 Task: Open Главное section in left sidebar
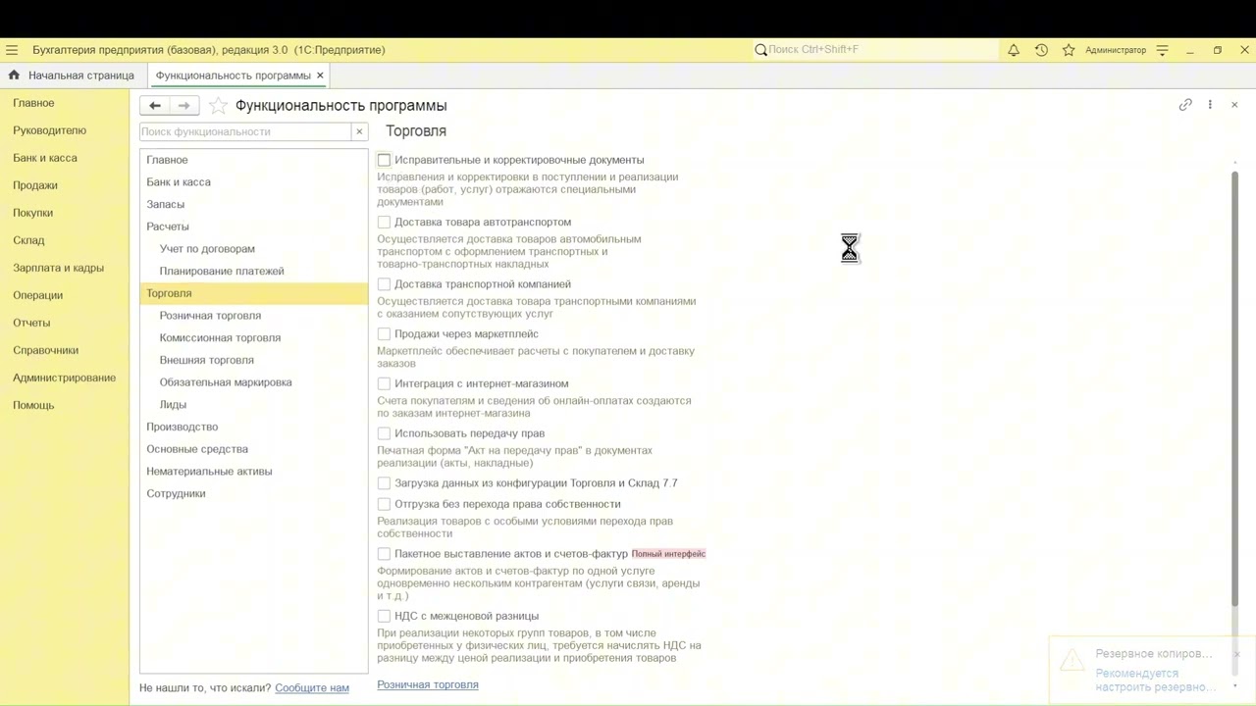click(33, 103)
